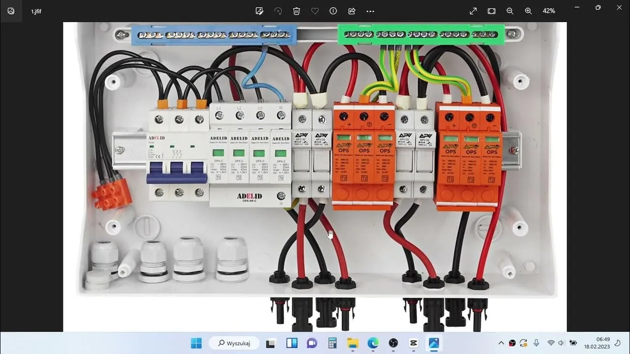Open the See more menu
The image size is (630, 354).
pos(370,11)
